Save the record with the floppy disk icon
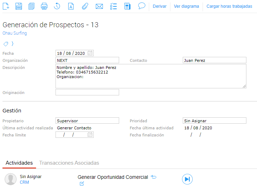Image resolution: width=257 pixels, height=194 pixels. pyautogui.click(x=19, y=6)
